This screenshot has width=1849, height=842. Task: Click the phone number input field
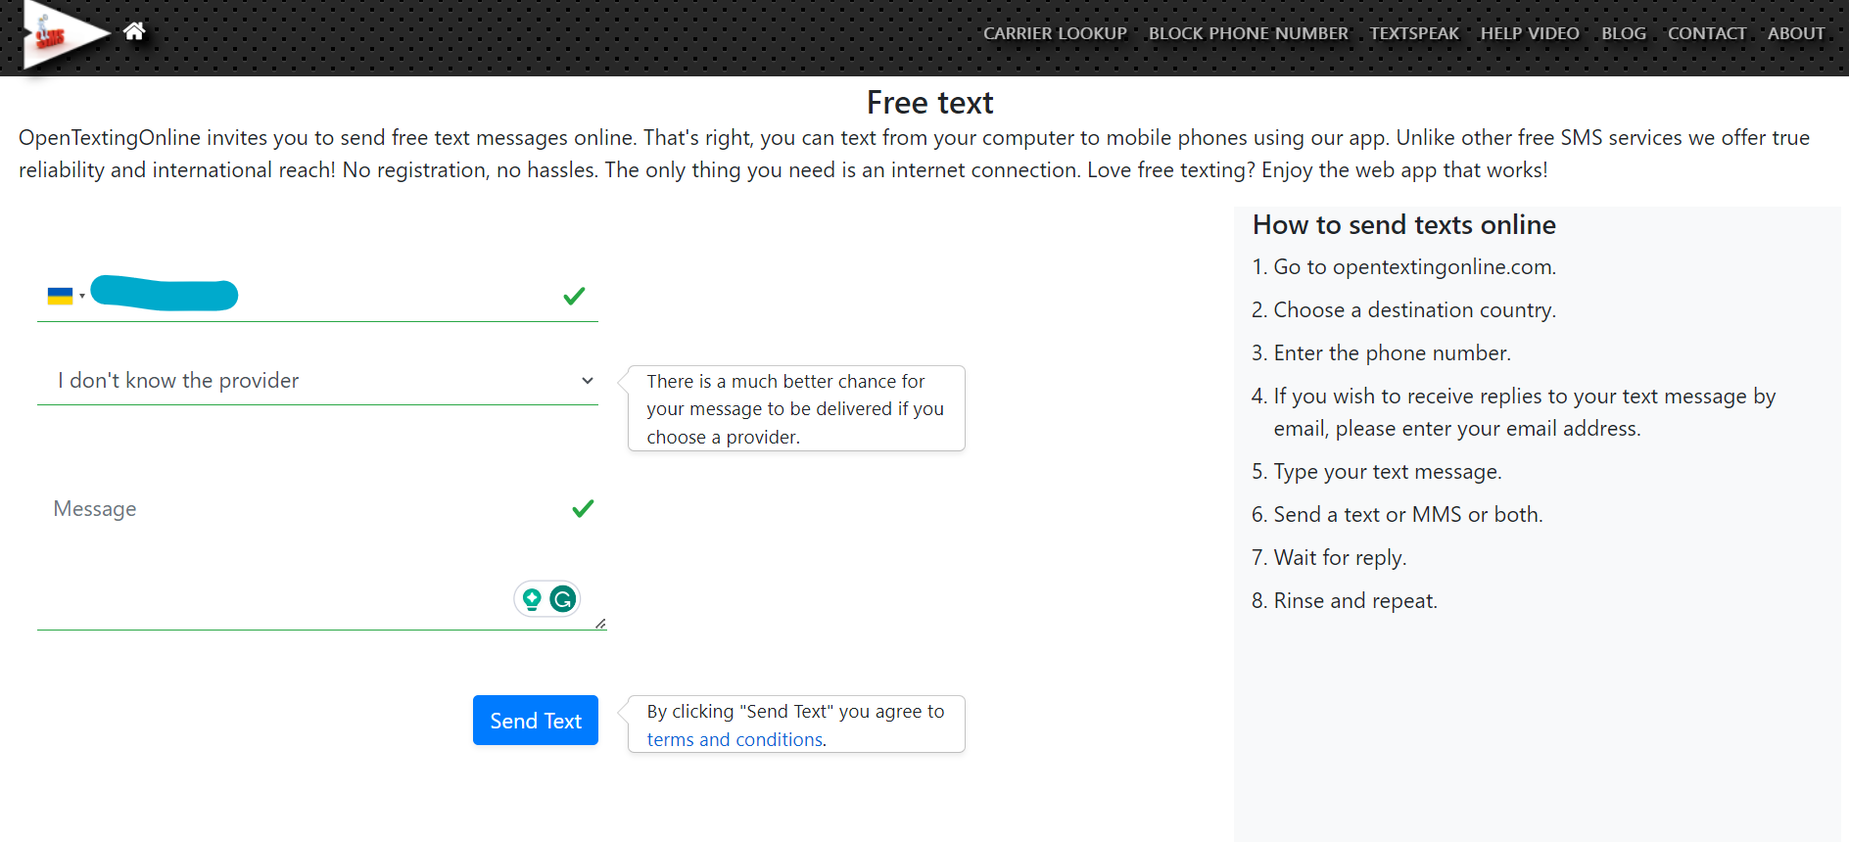323,296
